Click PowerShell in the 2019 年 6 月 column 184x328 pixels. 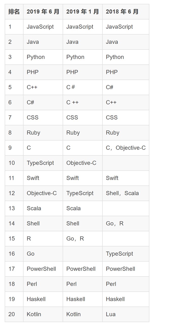point(41,269)
